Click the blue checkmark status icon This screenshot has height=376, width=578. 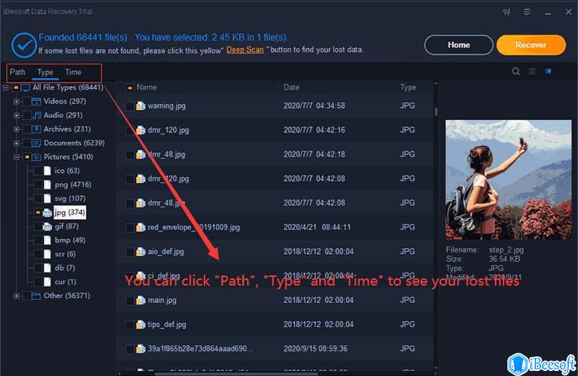[24, 45]
